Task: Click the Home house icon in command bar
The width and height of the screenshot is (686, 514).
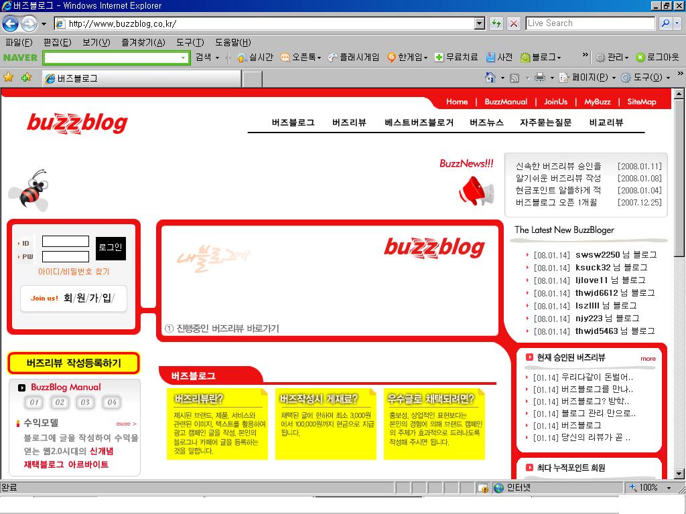Action: point(490,78)
